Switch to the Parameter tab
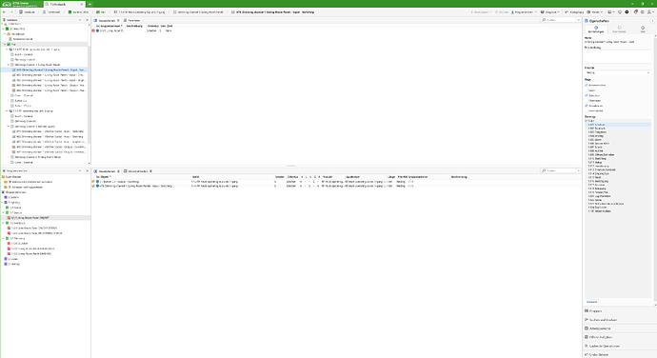Screen dimensions: 657x358 (132, 20)
